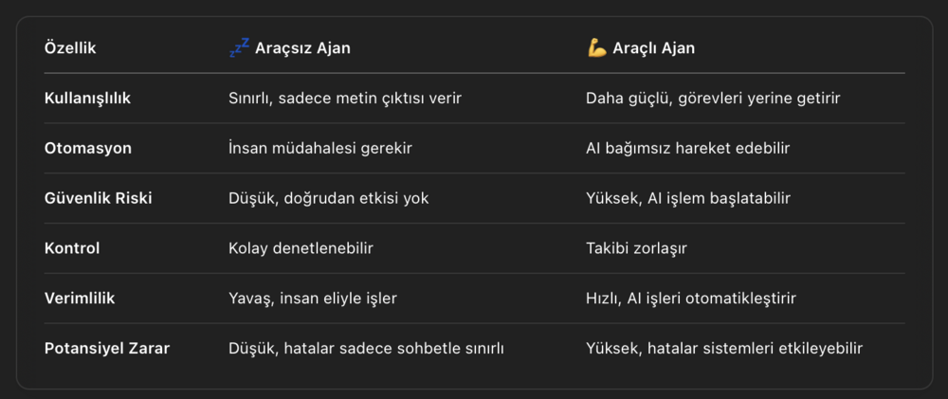Screen dimensions: 948x399
Task: Click 'Kolay denetlenebilir' cell
Action: click(x=301, y=248)
